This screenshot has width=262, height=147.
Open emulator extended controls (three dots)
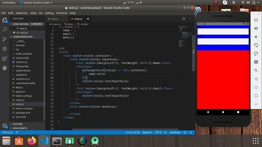256,104
